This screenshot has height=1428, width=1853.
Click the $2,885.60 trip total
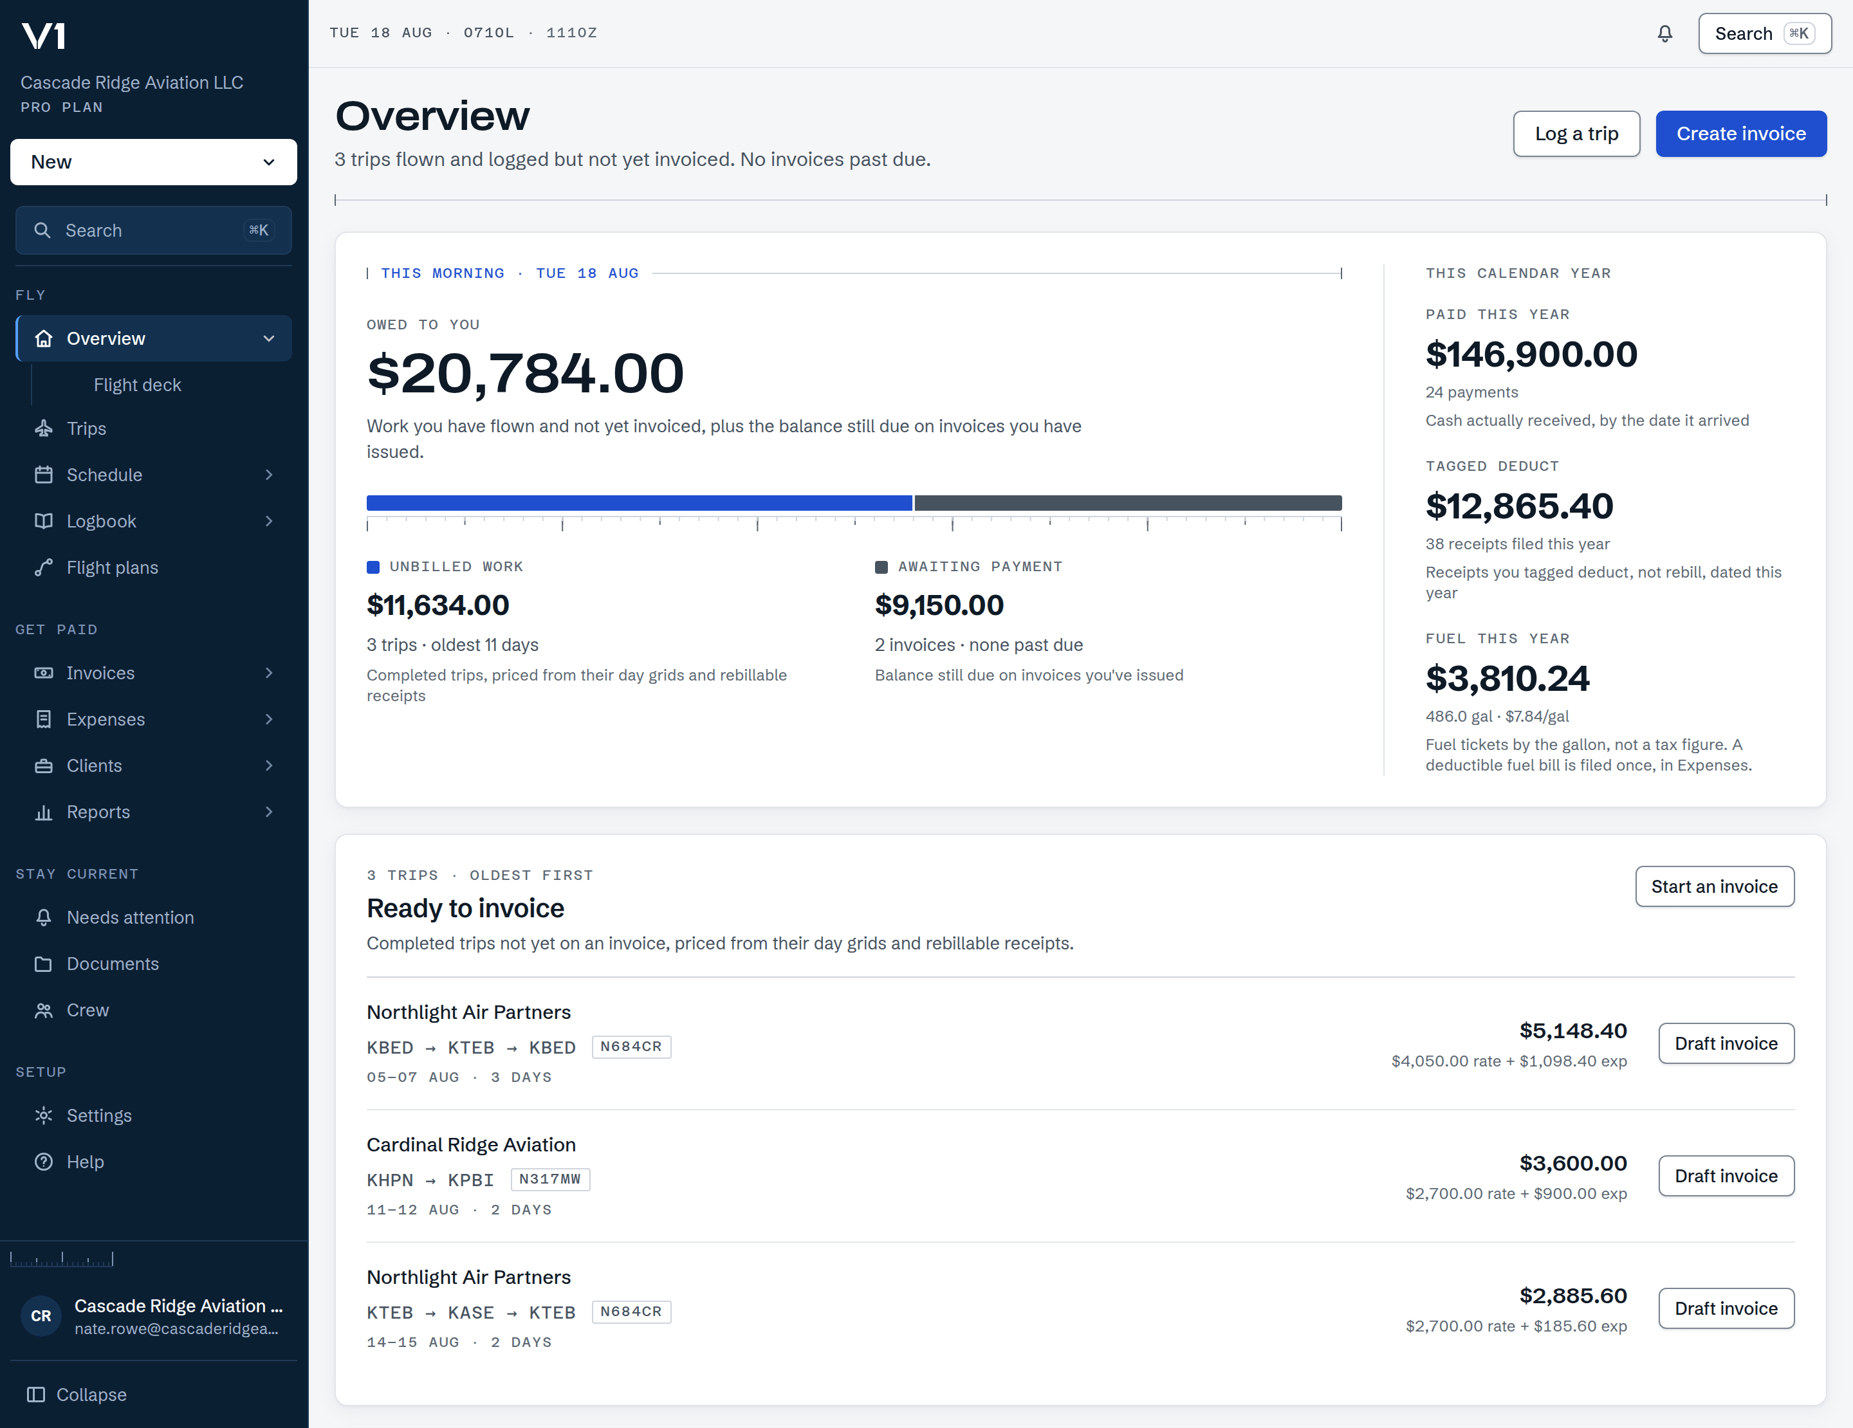pos(1573,1295)
